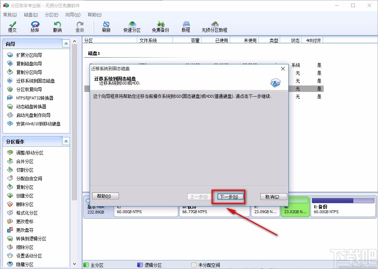
Task: Launch 复制分区向导 wizard
Action: tap(25, 72)
